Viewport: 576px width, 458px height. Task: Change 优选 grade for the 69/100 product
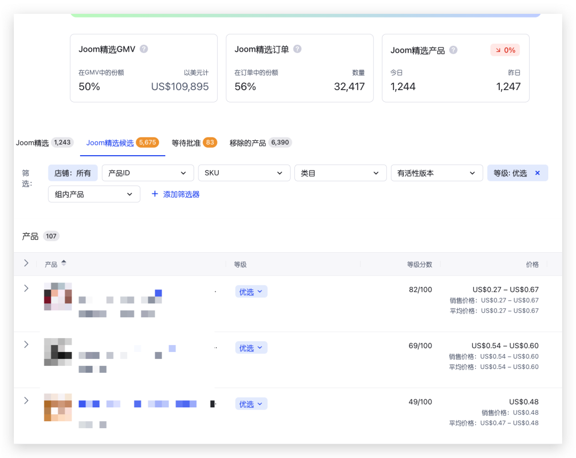click(x=251, y=348)
